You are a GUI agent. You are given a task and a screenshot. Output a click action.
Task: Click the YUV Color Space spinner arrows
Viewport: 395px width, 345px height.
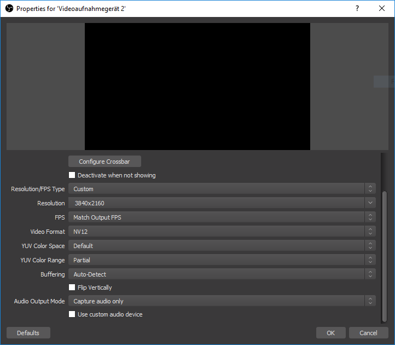pyautogui.click(x=370, y=246)
